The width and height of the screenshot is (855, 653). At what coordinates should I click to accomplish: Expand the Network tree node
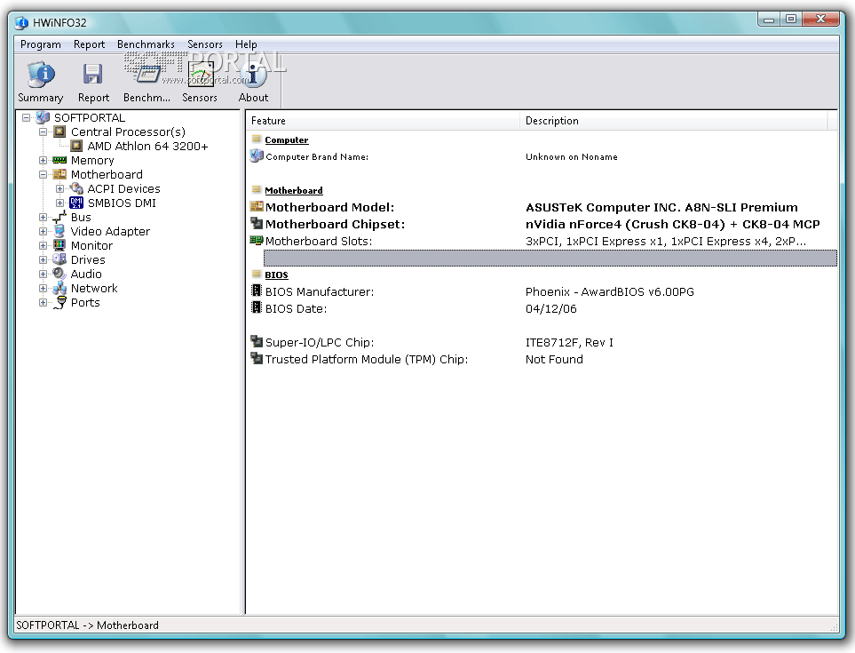[x=43, y=288]
